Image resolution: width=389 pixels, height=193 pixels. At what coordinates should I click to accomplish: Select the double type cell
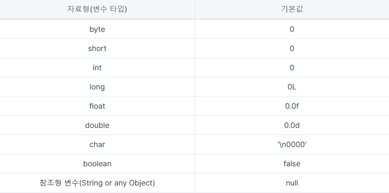97,126
